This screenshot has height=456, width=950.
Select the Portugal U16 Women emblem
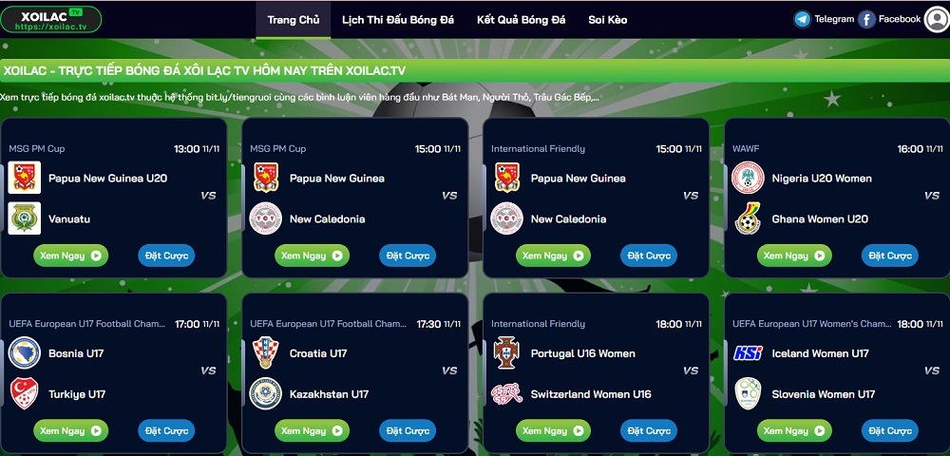[x=506, y=352]
